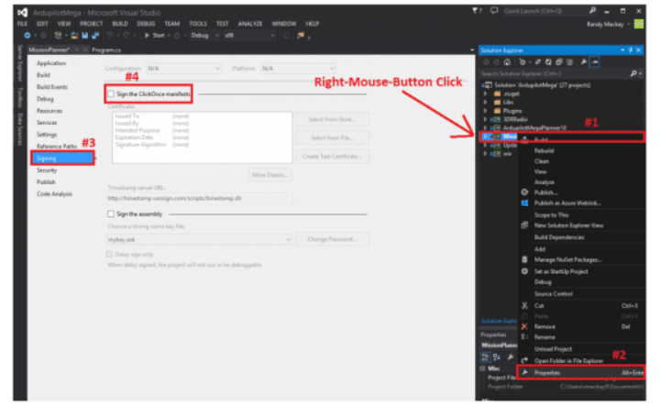Screen dimensions: 661x406
Task: Click the Property Pages wrench in Properties panel
Action: coord(511,357)
